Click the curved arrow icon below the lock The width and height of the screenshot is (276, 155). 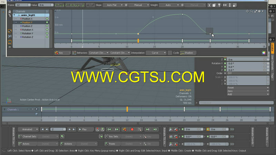click(10, 15)
